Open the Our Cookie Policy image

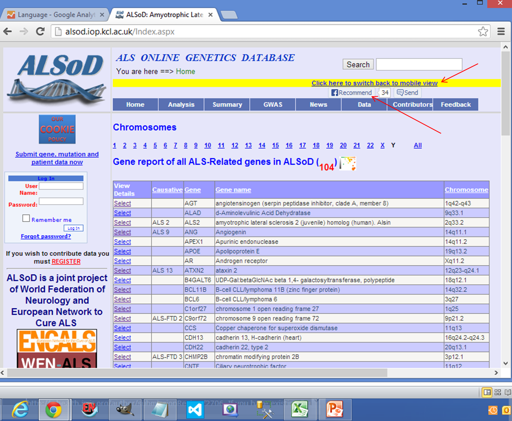57,129
